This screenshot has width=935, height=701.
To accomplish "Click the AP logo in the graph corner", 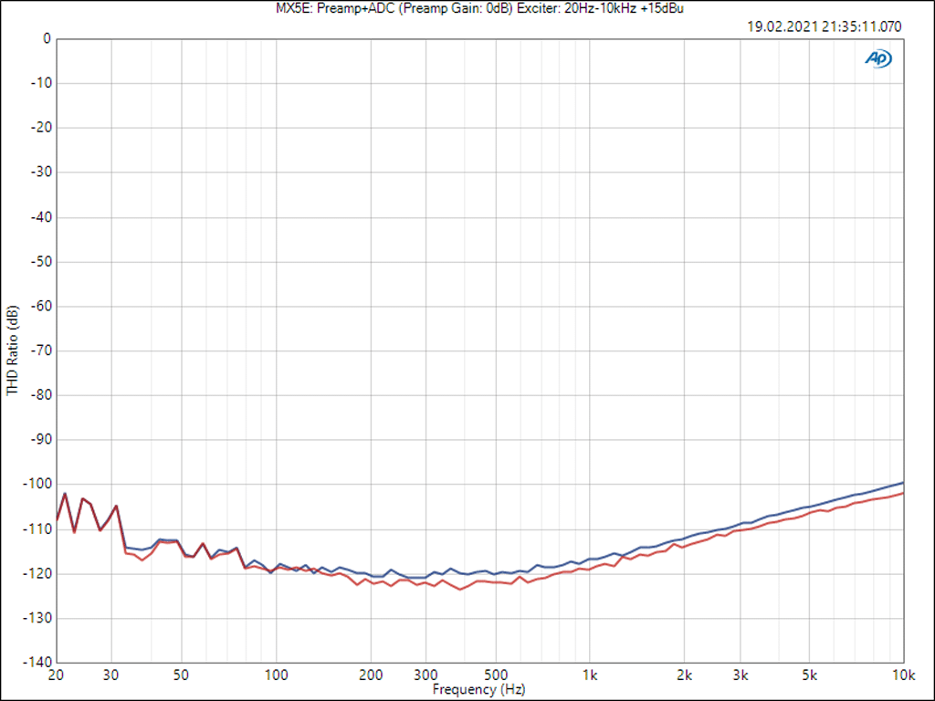I will click(878, 58).
